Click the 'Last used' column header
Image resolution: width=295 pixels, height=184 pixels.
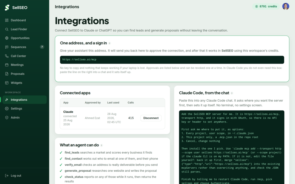click(x=113, y=103)
